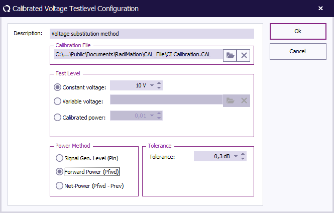This screenshot has height=213, width=334.
Task: Increase the constant voltage value
Action: (159, 83)
